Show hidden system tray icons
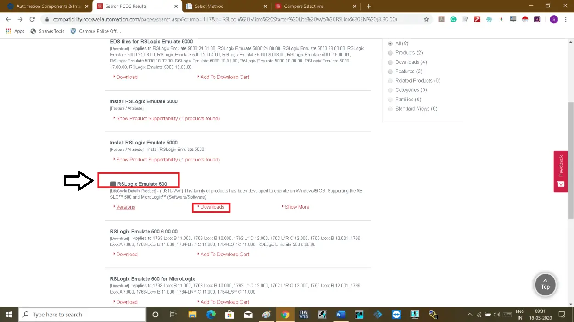The height and width of the screenshot is (322, 574). [469, 315]
